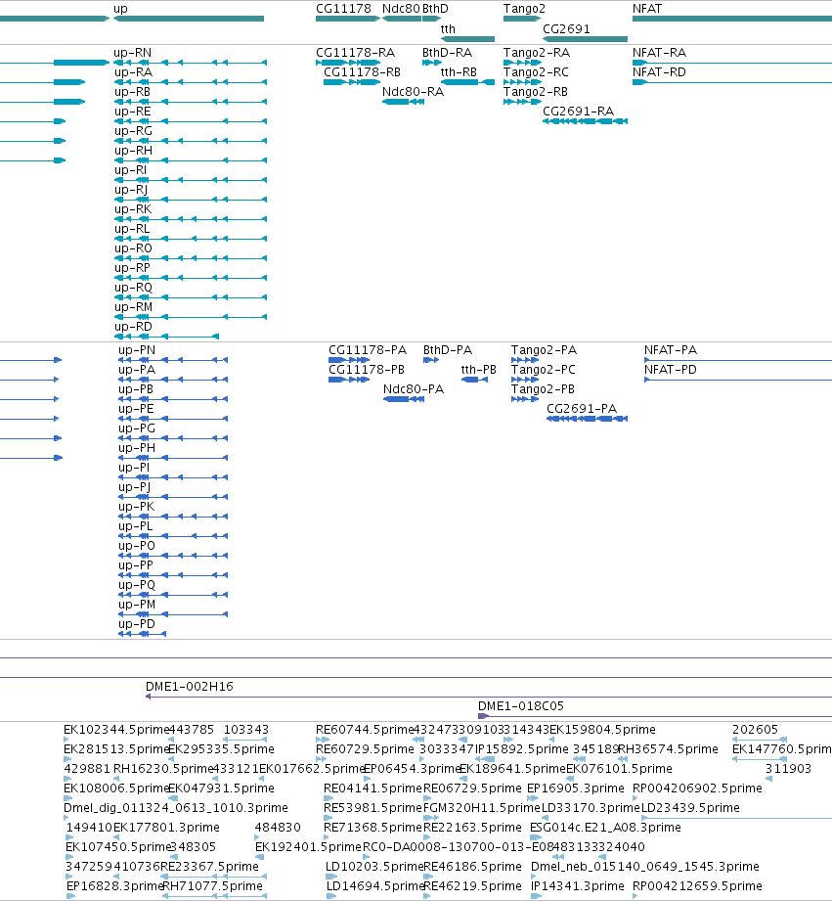This screenshot has width=832, height=901.
Task: Click protein tth-PB
Action: (x=479, y=370)
